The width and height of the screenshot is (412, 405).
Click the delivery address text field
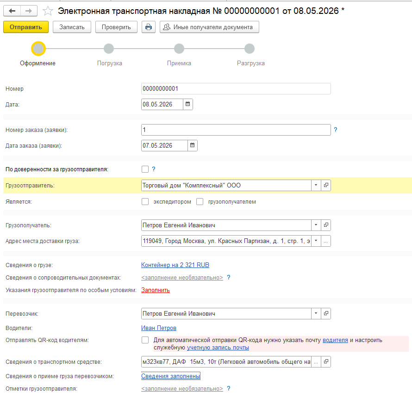[226, 241]
